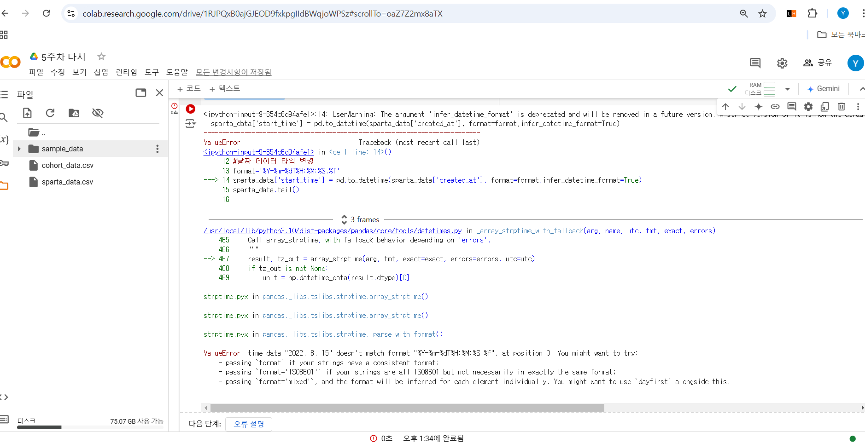Click the 오류 설명 button
This screenshot has width=865, height=443.
249,424
